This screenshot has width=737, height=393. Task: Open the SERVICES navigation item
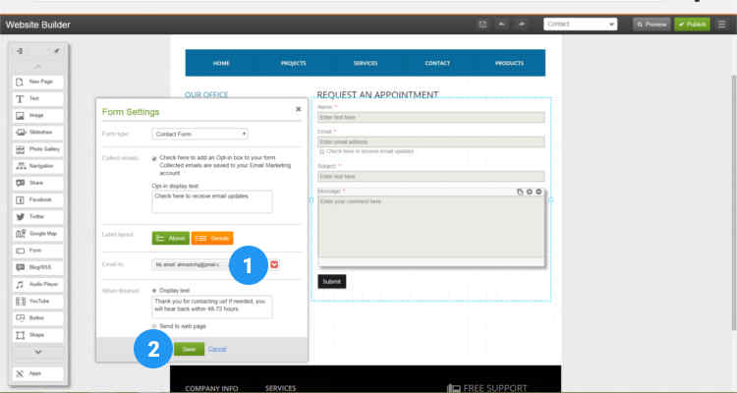(x=366, y=63)
